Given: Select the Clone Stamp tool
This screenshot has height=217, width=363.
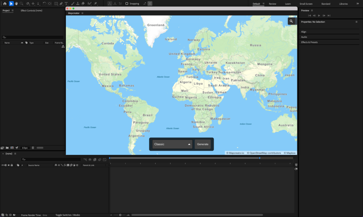Looking at the screenshot, I should pos(78,4).
